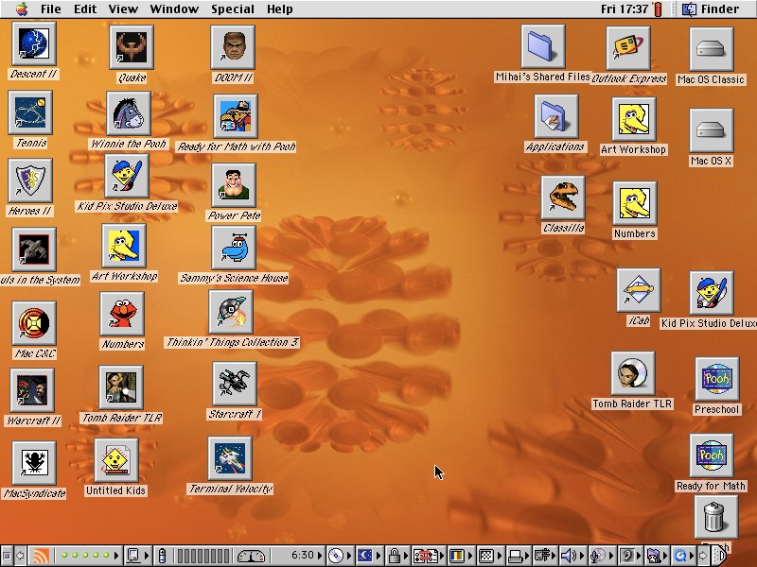Click the Terminal Velocity icon
Viewport: 757px width, 567px height.
pyautogui.click(x=230, y=458)
